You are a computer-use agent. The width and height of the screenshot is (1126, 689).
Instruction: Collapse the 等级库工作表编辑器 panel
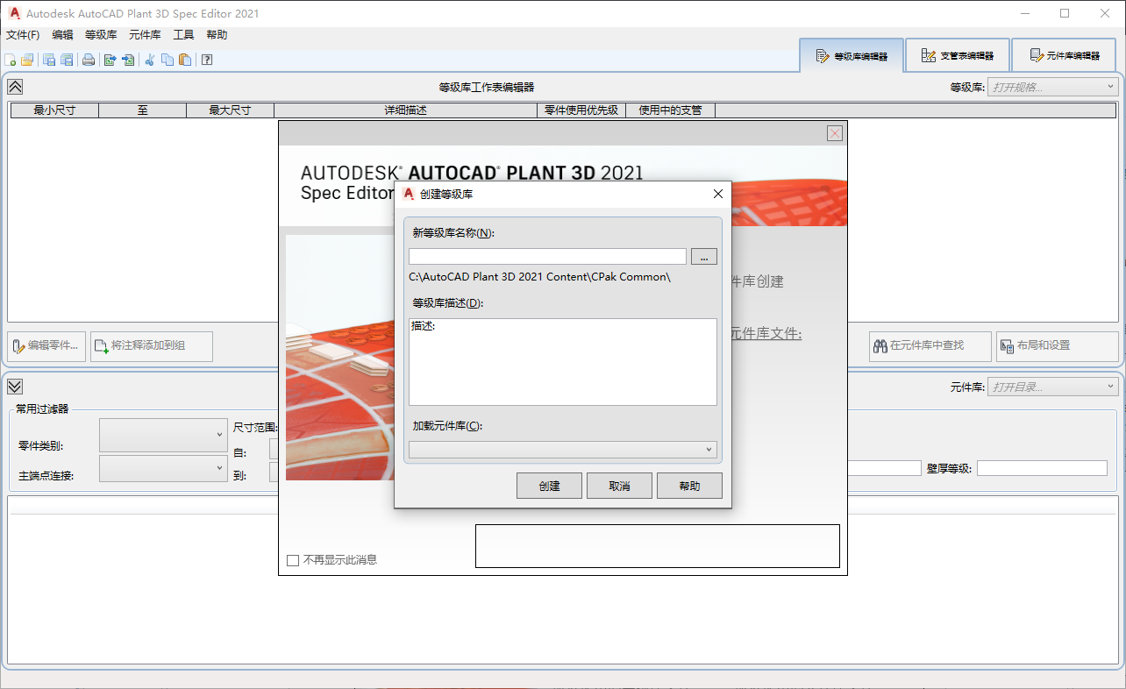pyautogui.click(x=14, y=86)
